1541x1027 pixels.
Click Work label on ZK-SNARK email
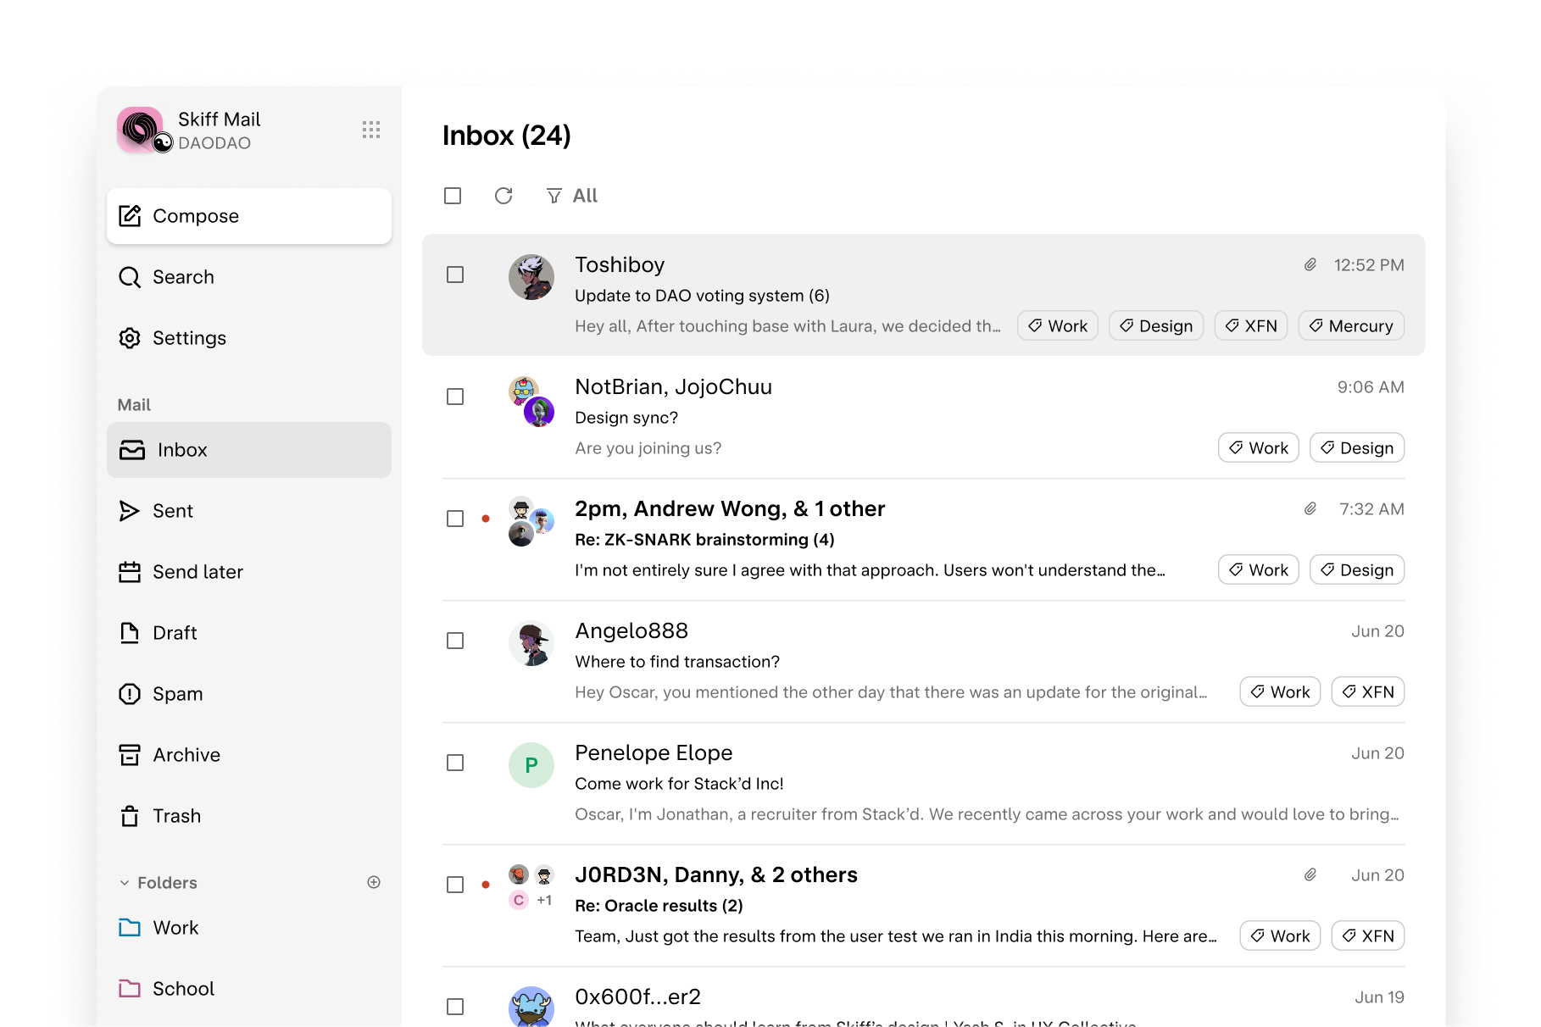(x=1259, y=570)
